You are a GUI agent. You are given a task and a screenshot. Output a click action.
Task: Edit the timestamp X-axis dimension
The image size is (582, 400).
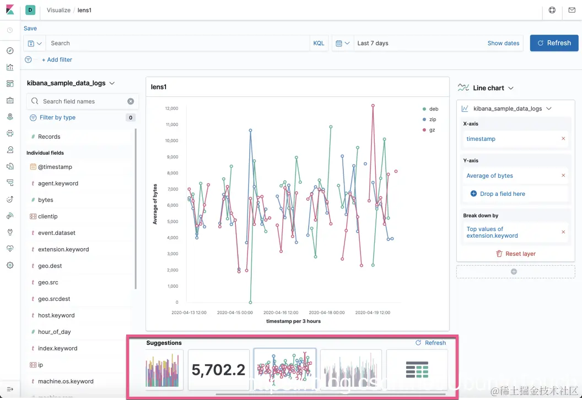481,139
